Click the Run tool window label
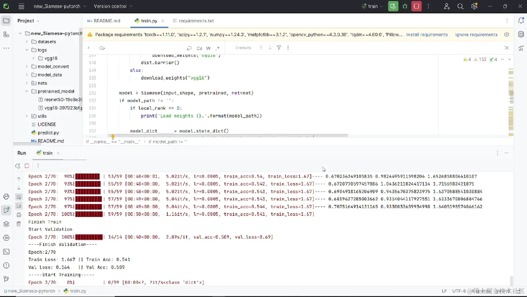The image size is (527, 297). tap(22, 153)
